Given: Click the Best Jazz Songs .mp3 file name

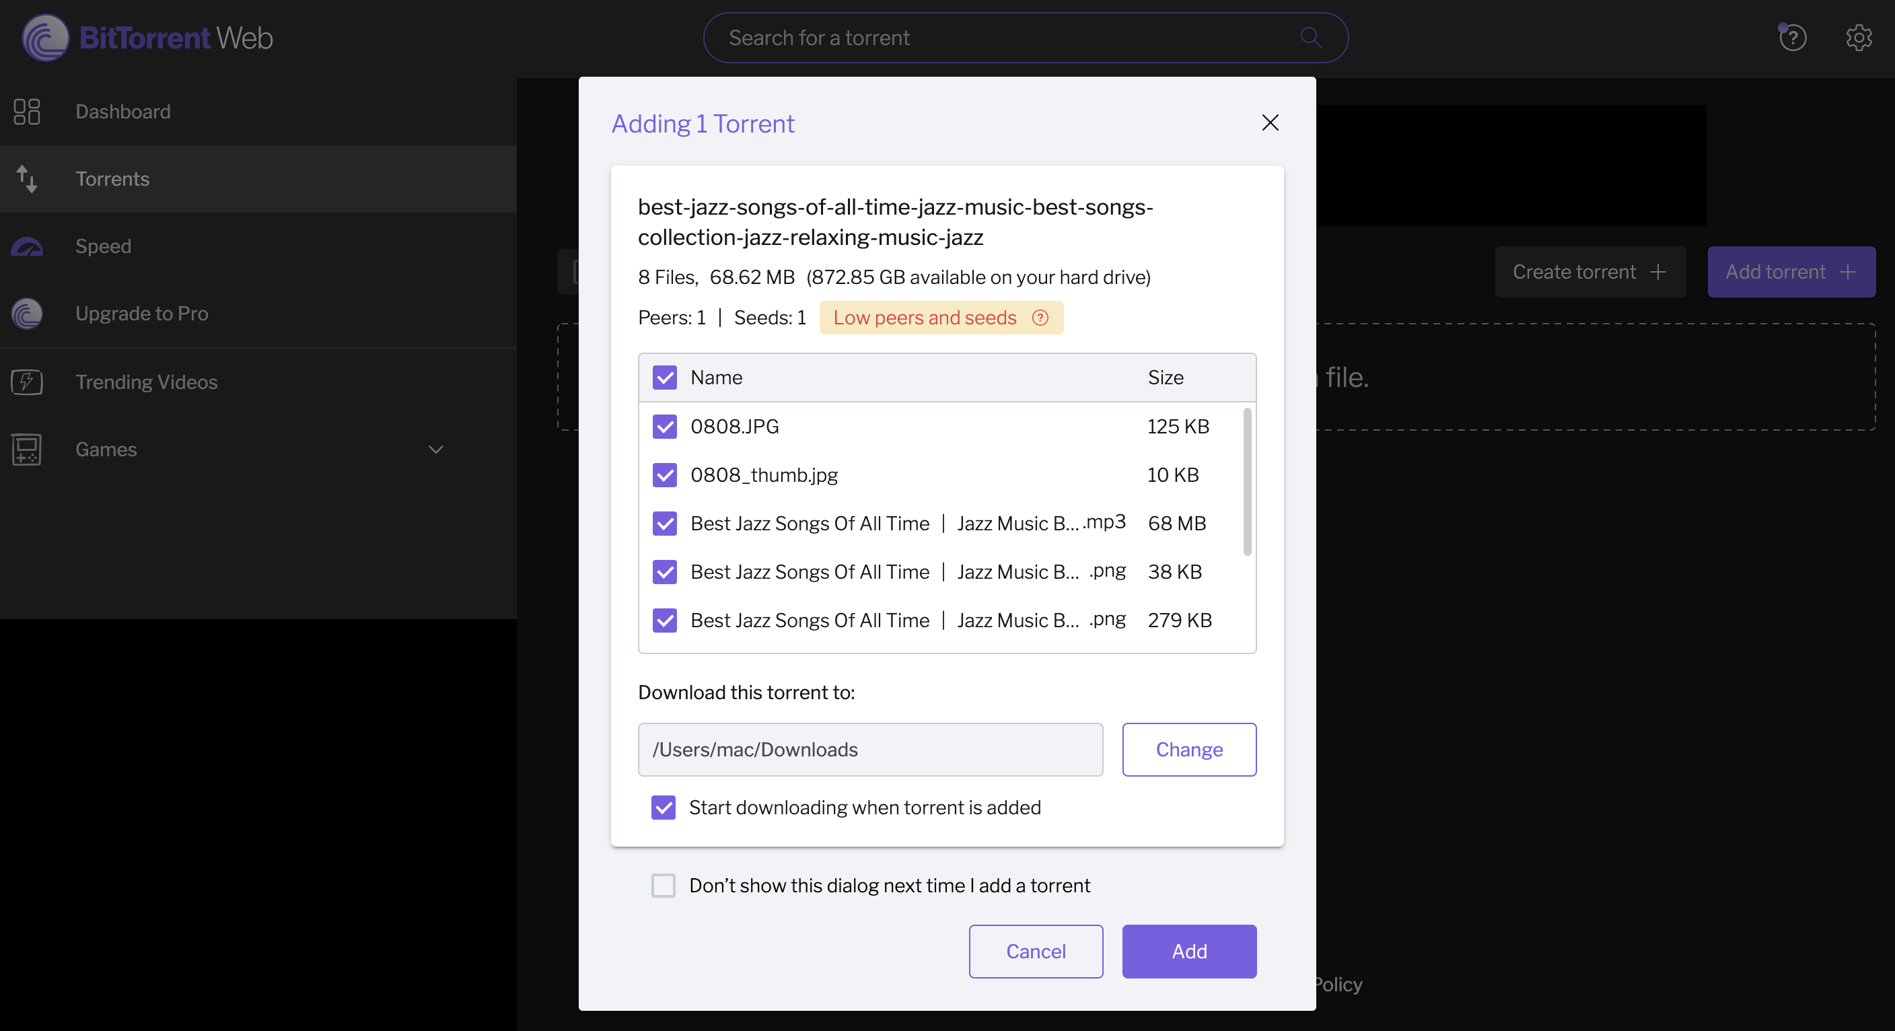Looking at the screenshot, I should [908, 523].
